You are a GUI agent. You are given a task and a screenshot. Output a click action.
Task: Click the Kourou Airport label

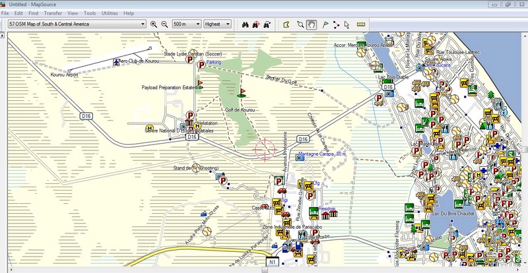tap(64, 75)
